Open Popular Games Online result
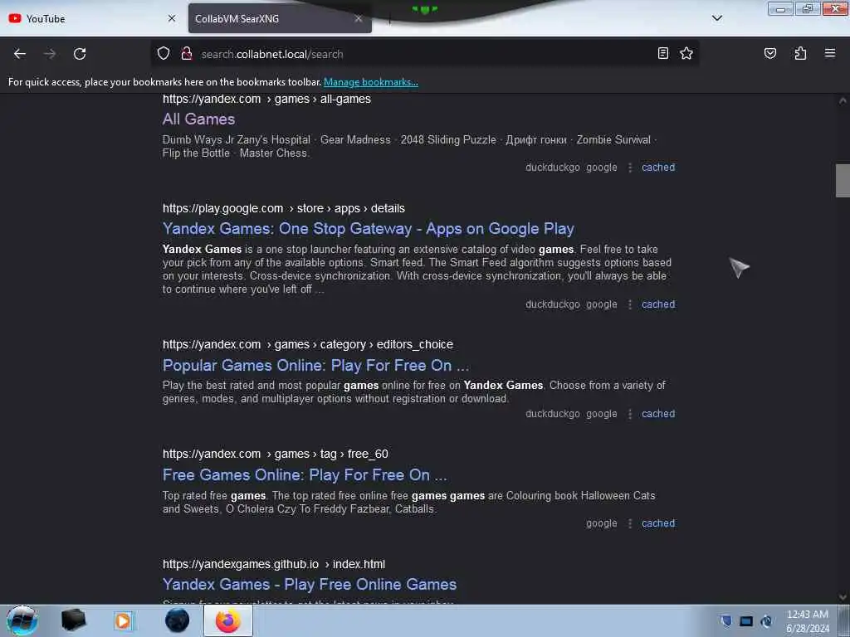 pos(315,366)
